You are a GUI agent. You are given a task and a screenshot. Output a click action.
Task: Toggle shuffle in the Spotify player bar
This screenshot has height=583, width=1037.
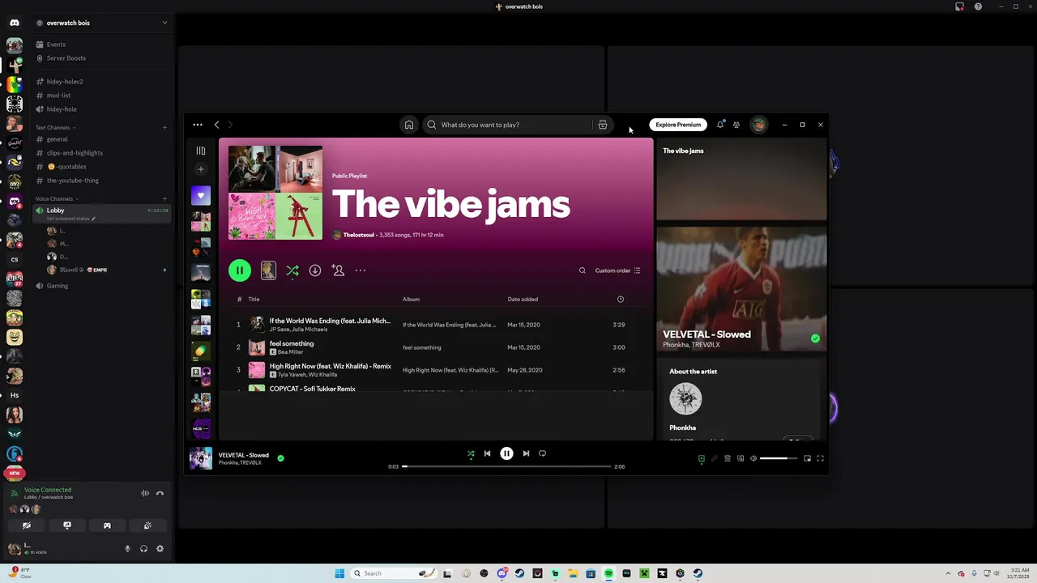coord(471,453)
